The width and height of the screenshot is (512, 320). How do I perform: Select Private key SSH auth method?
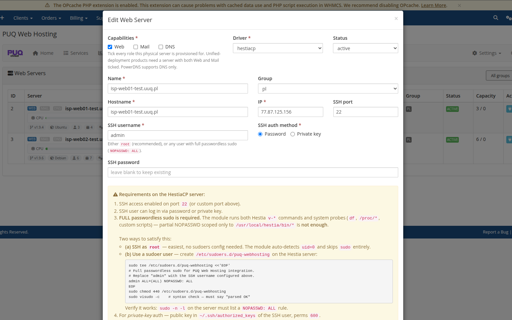point(292,134)
